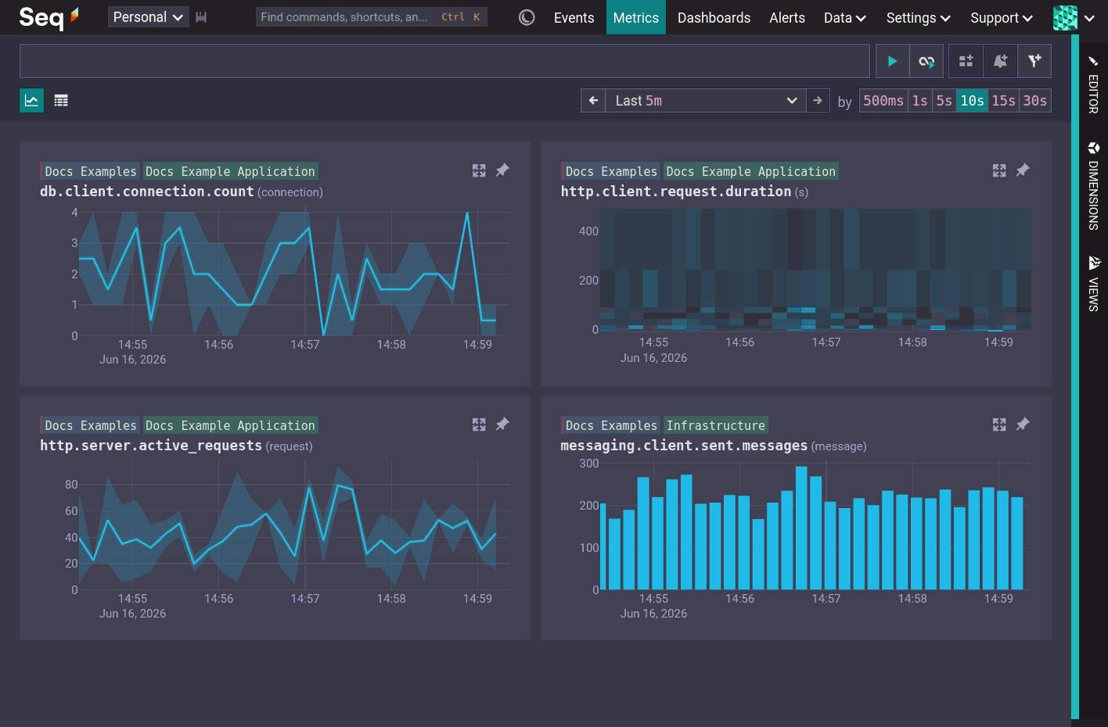
Task: Open the user avatar menu
Action: (1074, 18)
